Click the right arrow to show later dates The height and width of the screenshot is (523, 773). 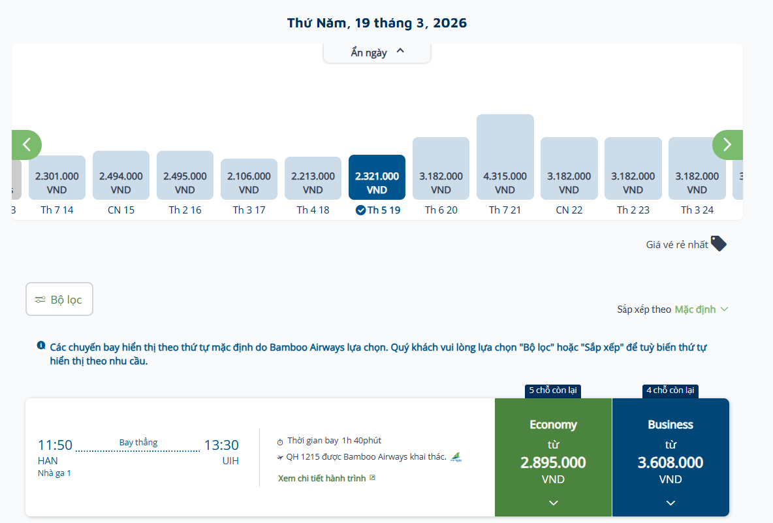point(727,145)
